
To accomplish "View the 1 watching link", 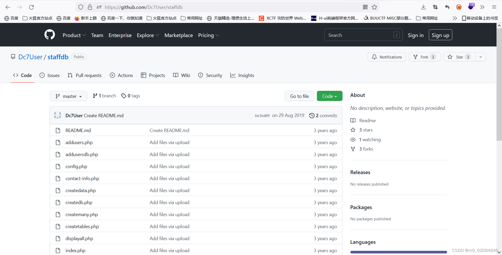I will tap(366, 139).
